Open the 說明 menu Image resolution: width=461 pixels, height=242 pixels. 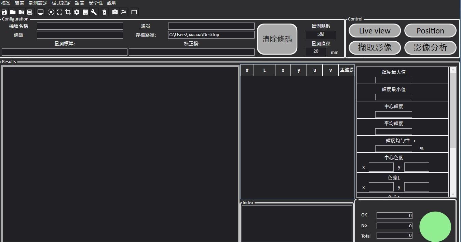(112, 3)
